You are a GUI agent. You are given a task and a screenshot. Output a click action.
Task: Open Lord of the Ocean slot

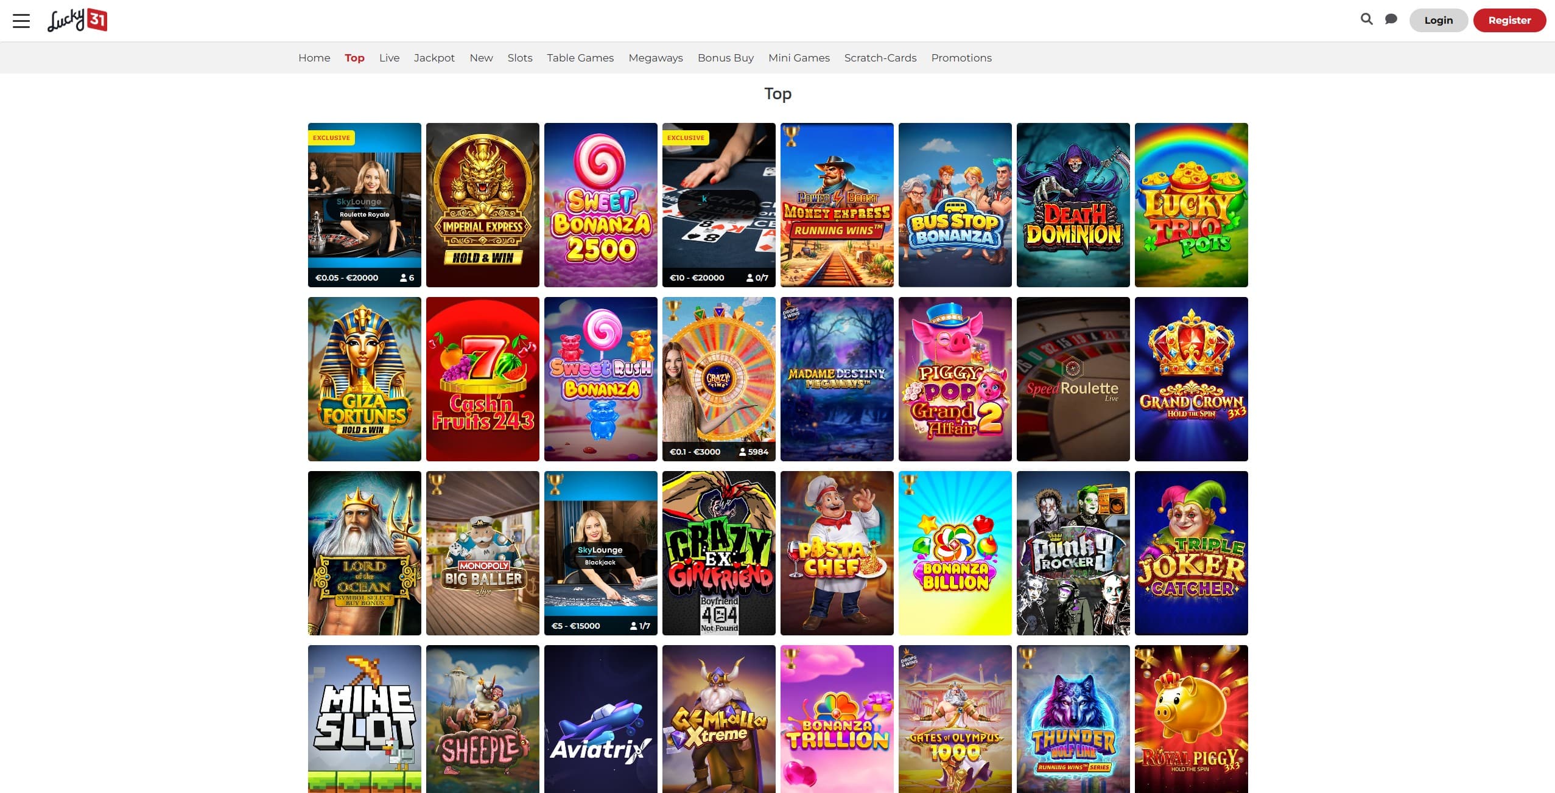pos(365,553)
